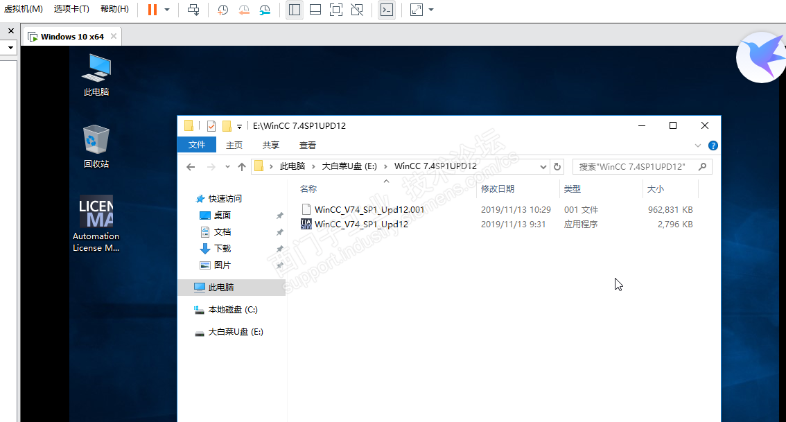Open 桌面 in quick access
786x422 pixels.
click(x=222, y=215)
